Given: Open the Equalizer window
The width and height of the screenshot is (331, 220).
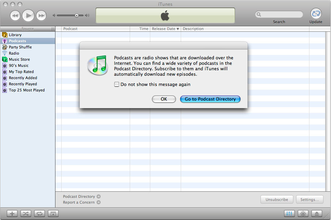Looking at the screenshot, I should 290,214.
